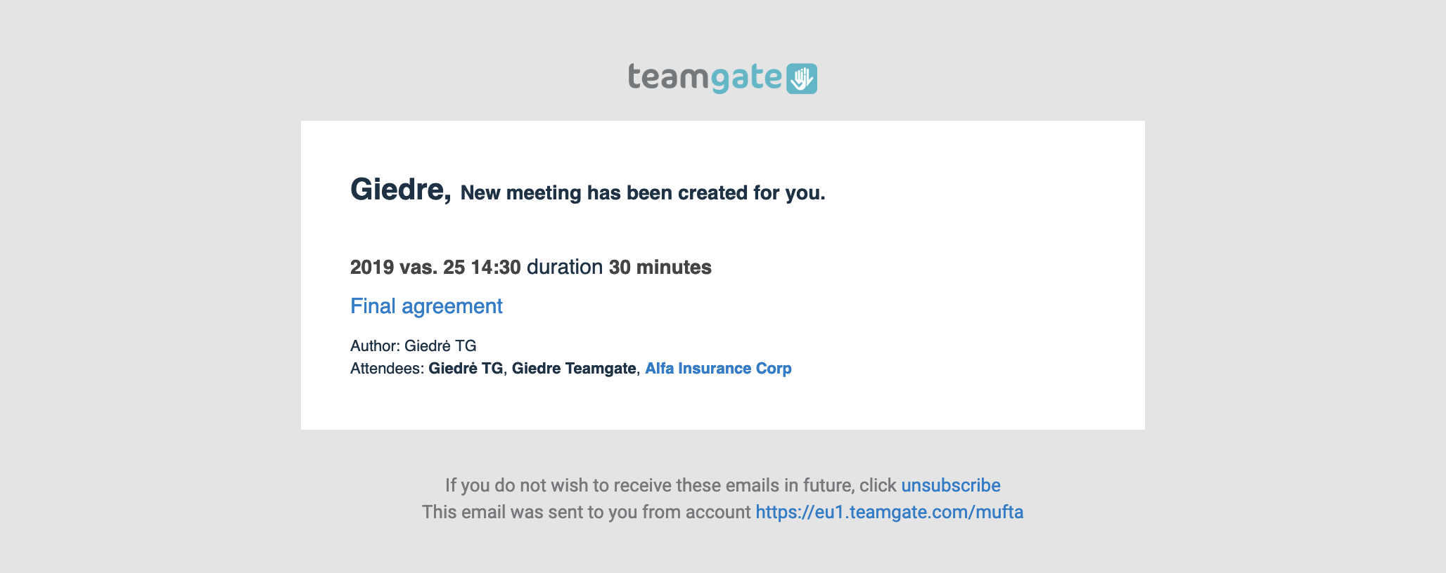This screenshot has height=573, width=1446.
Task: Click the Giedrė TG attendee name
Action: point(466,369)
